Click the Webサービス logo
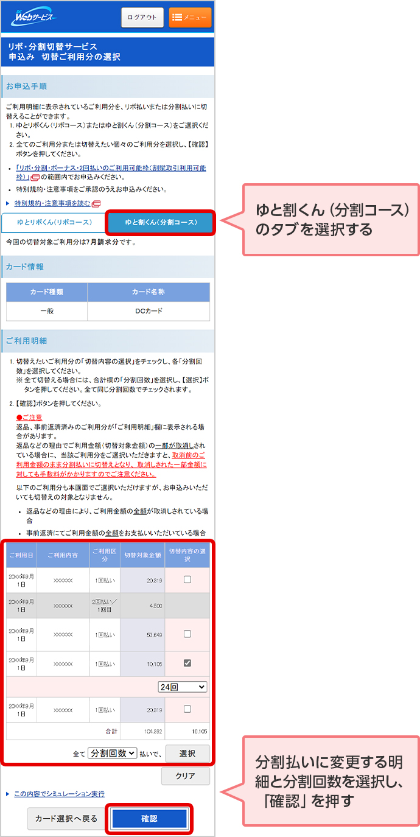The width and height of the screenshot is (420, 837). pos(34,18)
